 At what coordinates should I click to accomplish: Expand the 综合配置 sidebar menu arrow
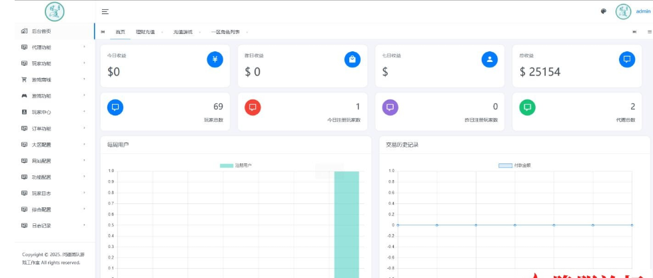point(85,209)
